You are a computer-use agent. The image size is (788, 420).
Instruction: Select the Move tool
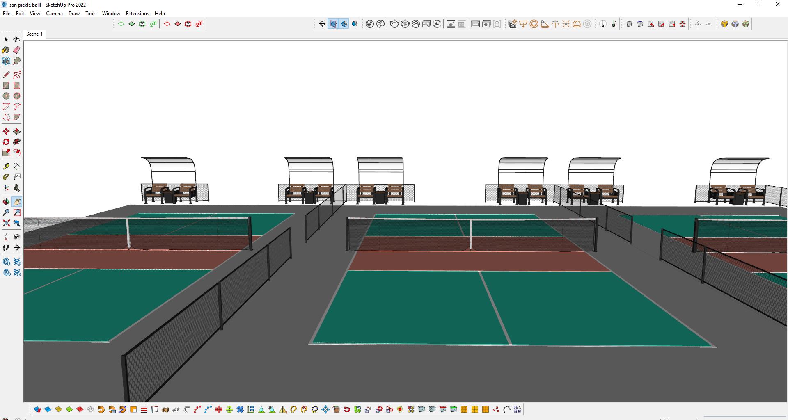[x=6, y=132]
